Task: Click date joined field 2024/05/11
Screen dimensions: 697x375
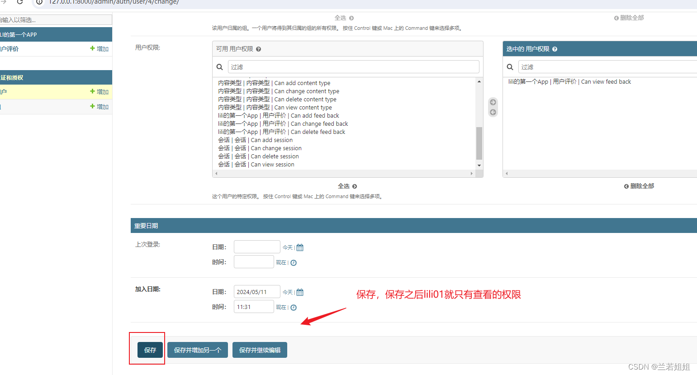Action: pos(257,292)
